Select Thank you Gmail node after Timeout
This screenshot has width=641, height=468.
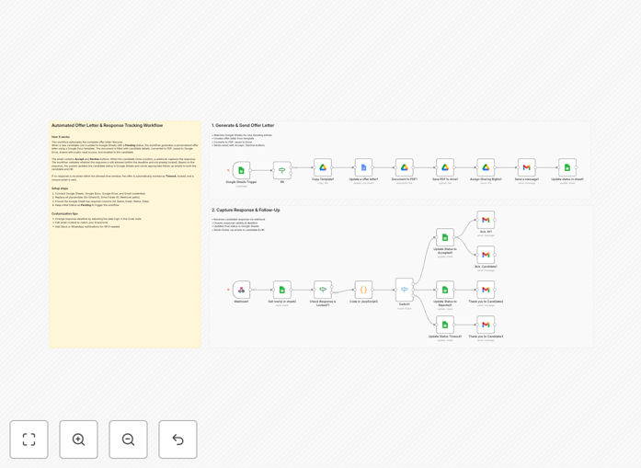pos(486,325)
